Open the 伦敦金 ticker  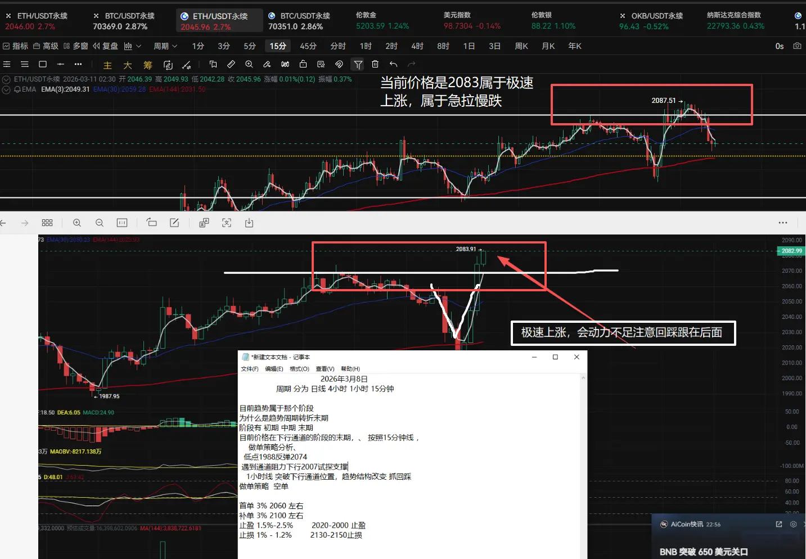[x=382, y=21]
